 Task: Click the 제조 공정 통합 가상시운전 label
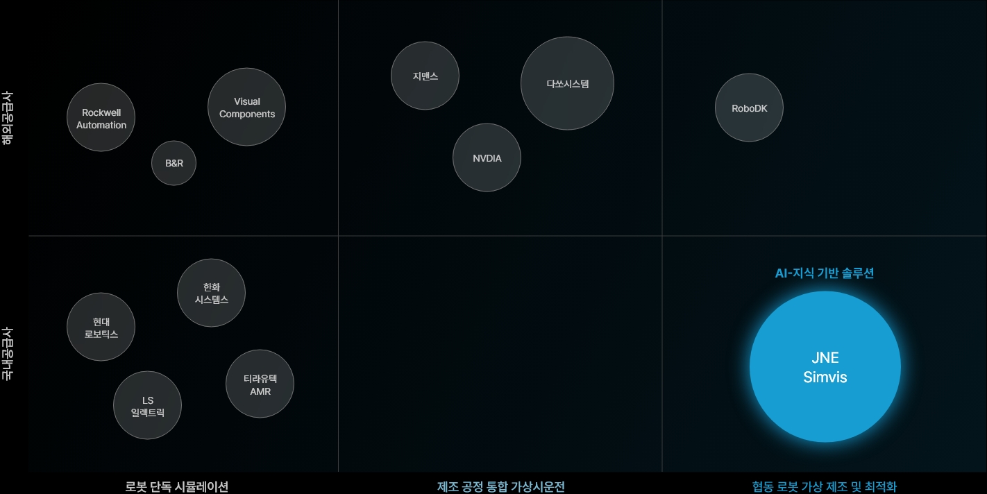(x=500, y=487)
